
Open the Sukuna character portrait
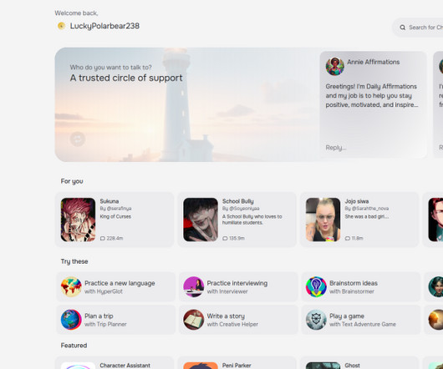(78, 220)
